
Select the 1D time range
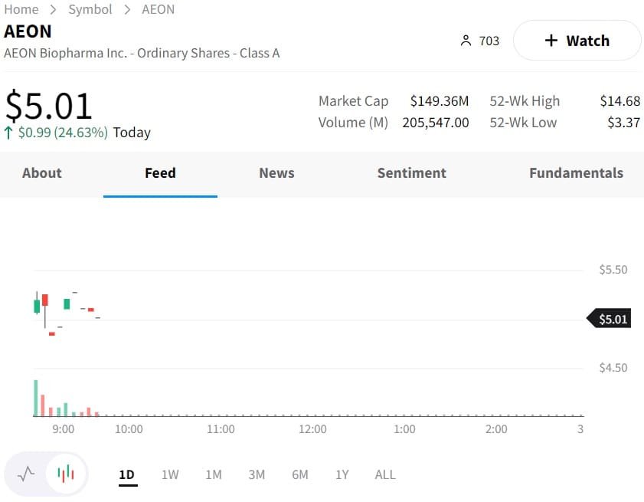pos(127,474)
